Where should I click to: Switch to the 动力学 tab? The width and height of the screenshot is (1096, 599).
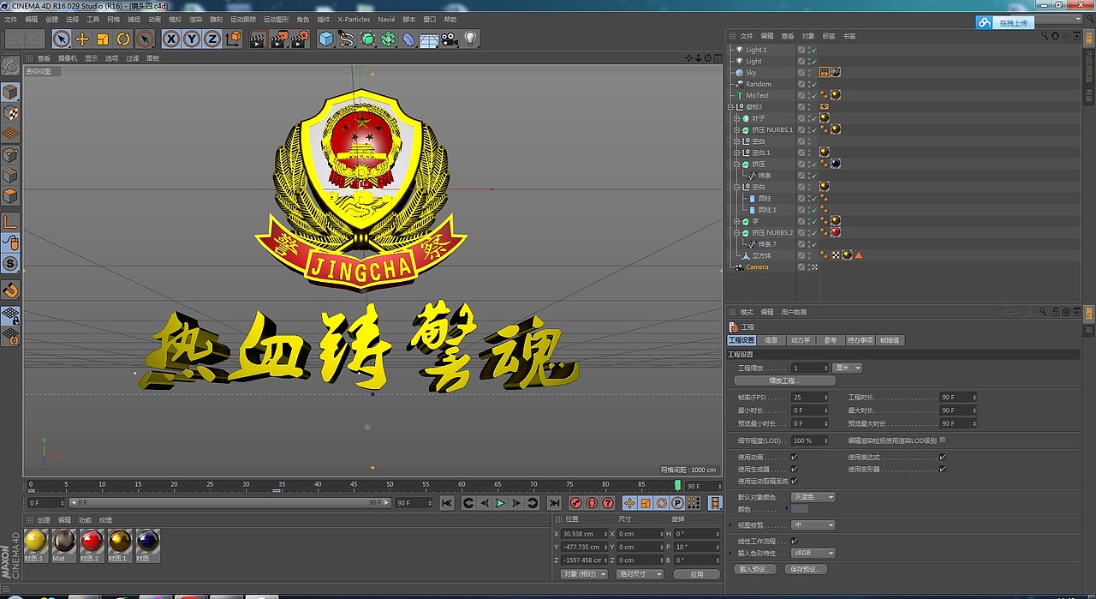click(x=801, y=340)
